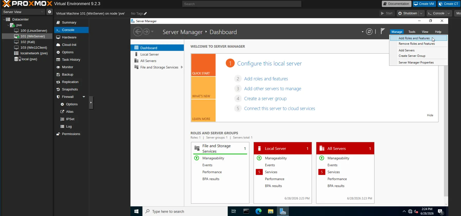Select local (pve) storage in the tree
This screenshot has height=216, width=461.
[29, 59]
